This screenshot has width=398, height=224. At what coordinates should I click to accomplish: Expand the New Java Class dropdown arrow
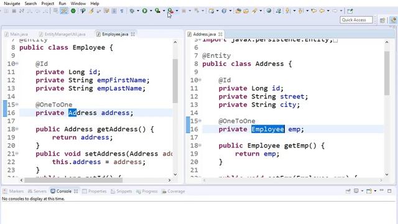230,11
